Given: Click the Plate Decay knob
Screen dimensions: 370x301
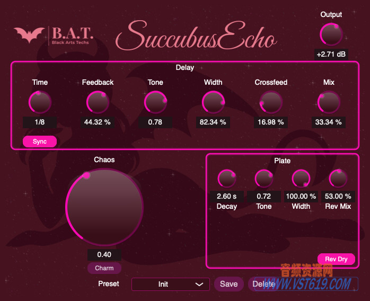Looking at the screenshot, I should (x=227, y=179).
